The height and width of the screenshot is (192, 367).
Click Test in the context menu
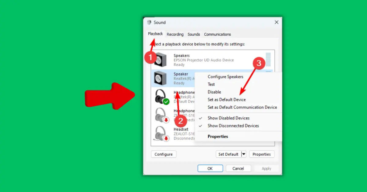pyautogui.click(x=211, y=84)
